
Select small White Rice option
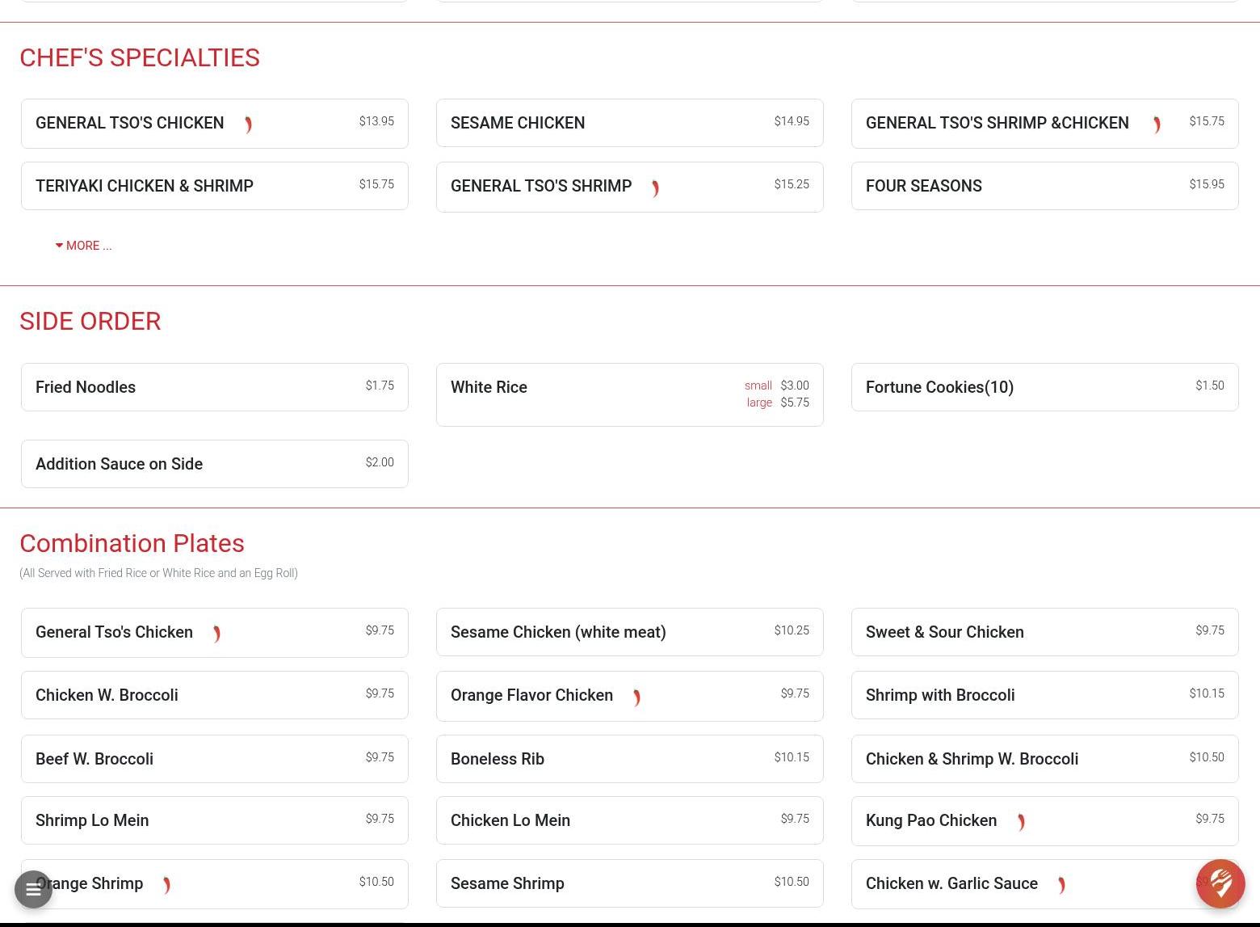point(776,386)
